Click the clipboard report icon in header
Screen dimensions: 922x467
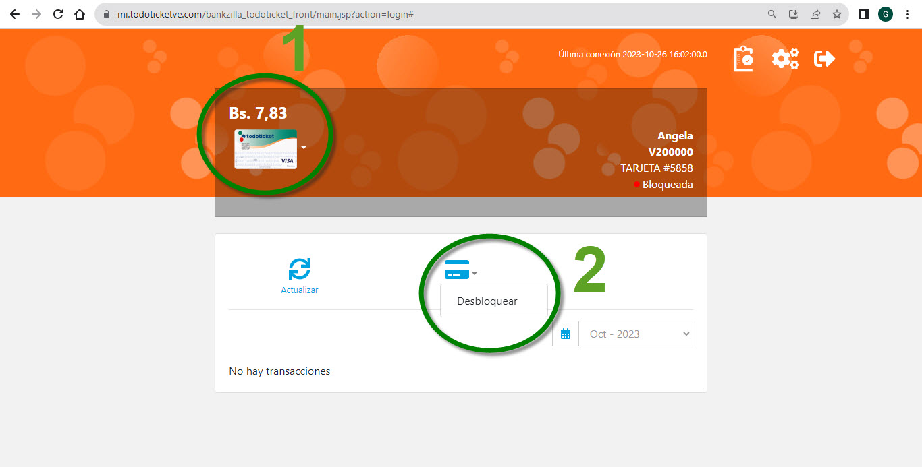coord(743,59)
